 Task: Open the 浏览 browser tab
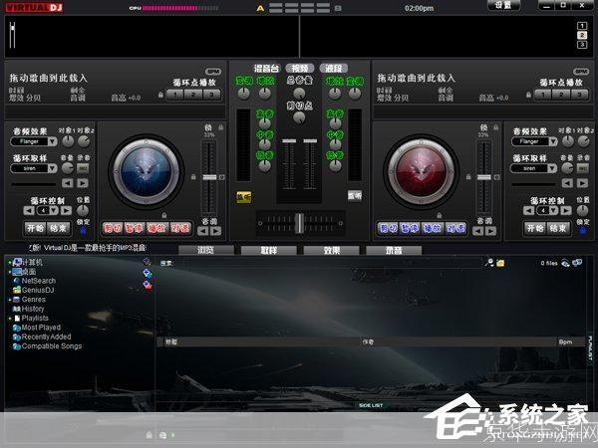(206, 250)
